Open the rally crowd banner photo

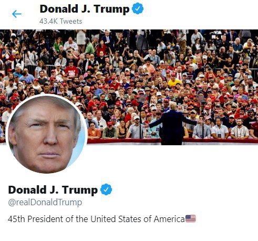[129, 87]
